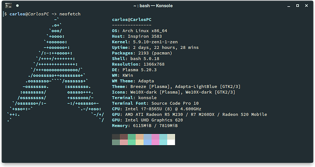Image resolution: width=315 pixels, height=167 pixels.
Task: Click the 'Terminal Font: Source Code Pro 10' line
Action: click(155, 104)
